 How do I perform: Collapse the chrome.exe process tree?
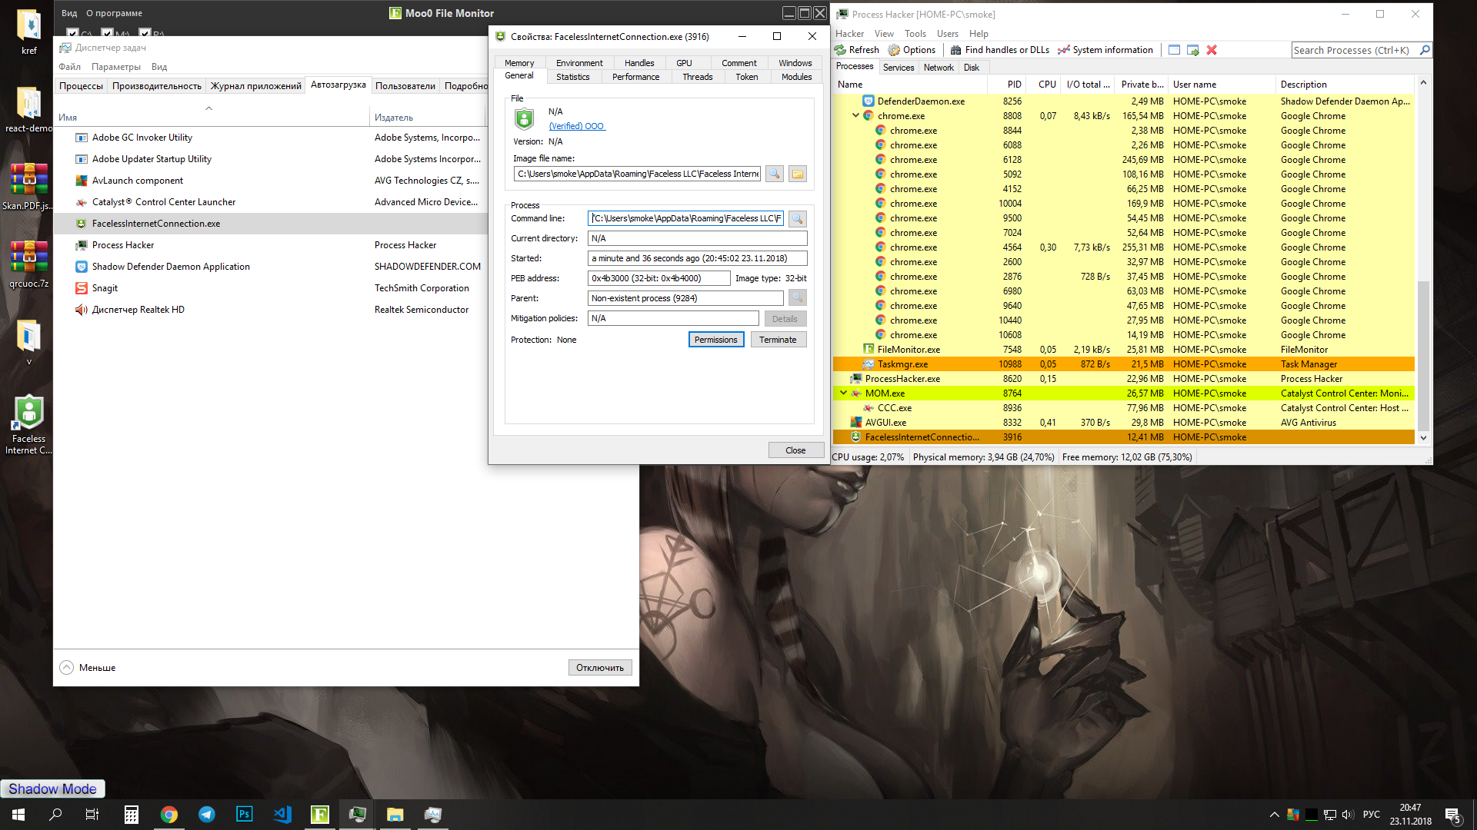click(855, 116)
